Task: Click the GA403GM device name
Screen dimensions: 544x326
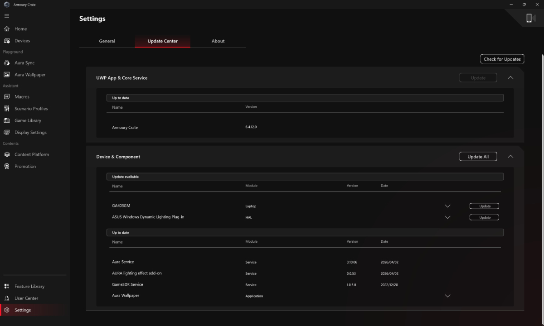Action: (121, 206)
